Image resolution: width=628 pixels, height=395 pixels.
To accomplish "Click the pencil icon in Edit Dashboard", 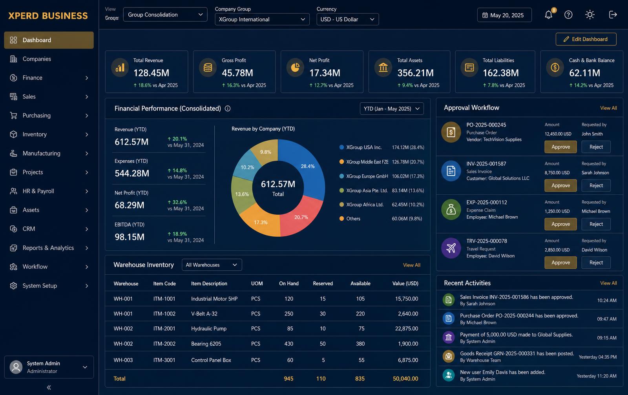I will point(566,39).
